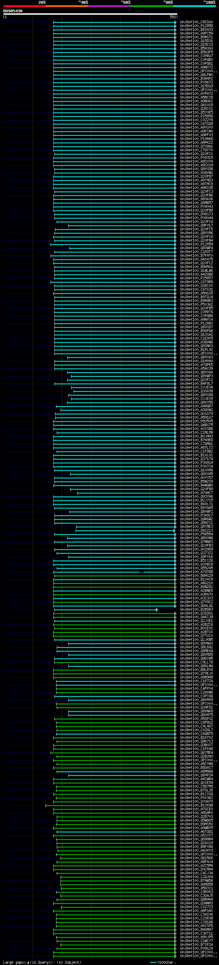The width and height of the screenshot is (219, 965).
Task: Click hit UniRef100_A8FG40
Action: (x=196, y=911)
